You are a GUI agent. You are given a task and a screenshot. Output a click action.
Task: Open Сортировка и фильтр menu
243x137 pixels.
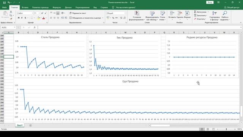[x=215, y=16]
